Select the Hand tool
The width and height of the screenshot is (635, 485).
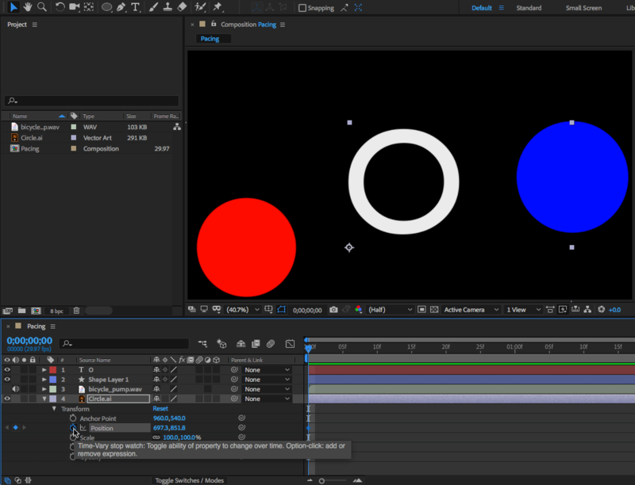[27, 7]
